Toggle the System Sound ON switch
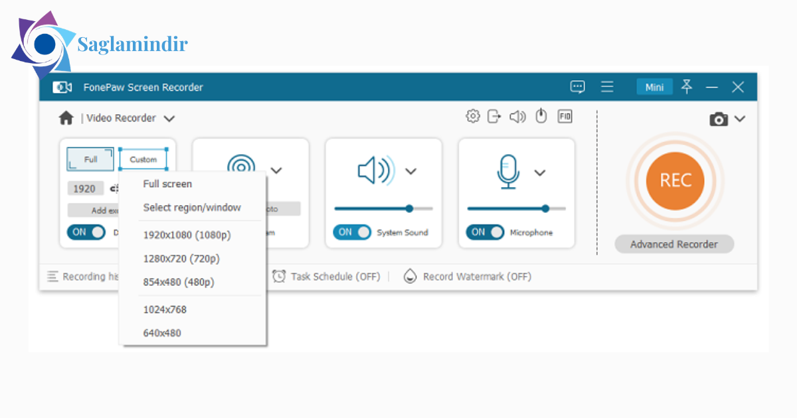The width and height of the screenshot is (797, 418). click(x=352, y=232)
